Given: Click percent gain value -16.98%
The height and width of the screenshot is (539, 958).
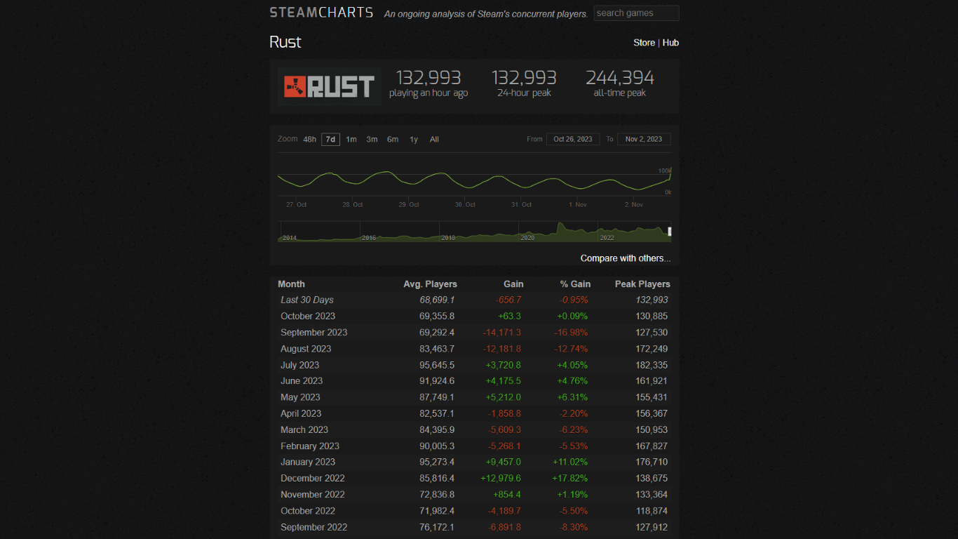Looking at the screenshot, I should 569,333.
